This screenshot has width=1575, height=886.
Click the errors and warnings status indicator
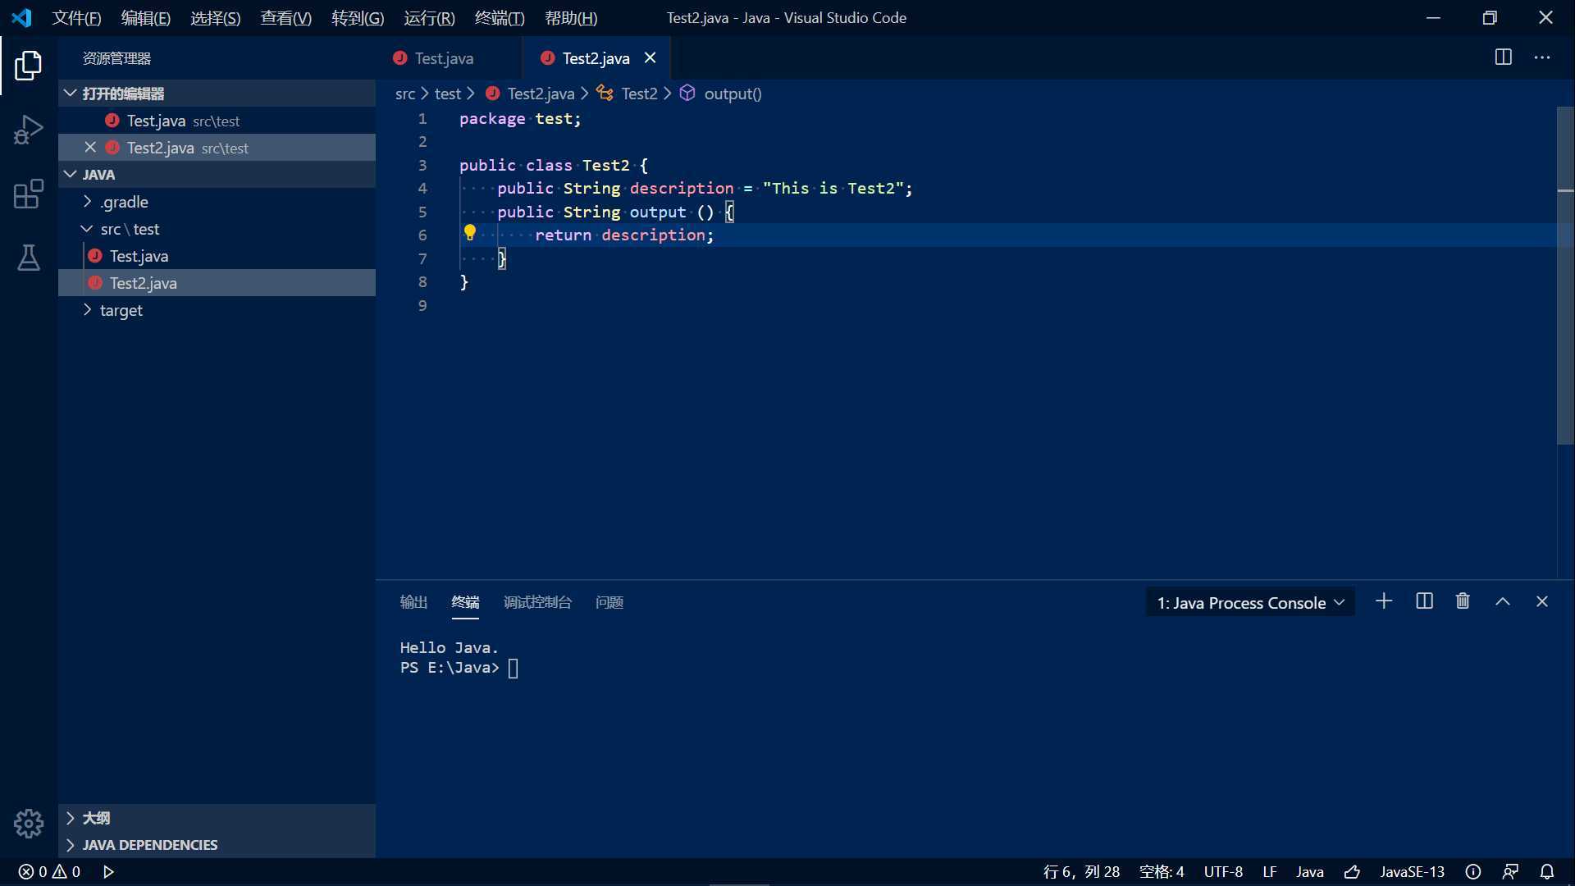coord(49,871)
